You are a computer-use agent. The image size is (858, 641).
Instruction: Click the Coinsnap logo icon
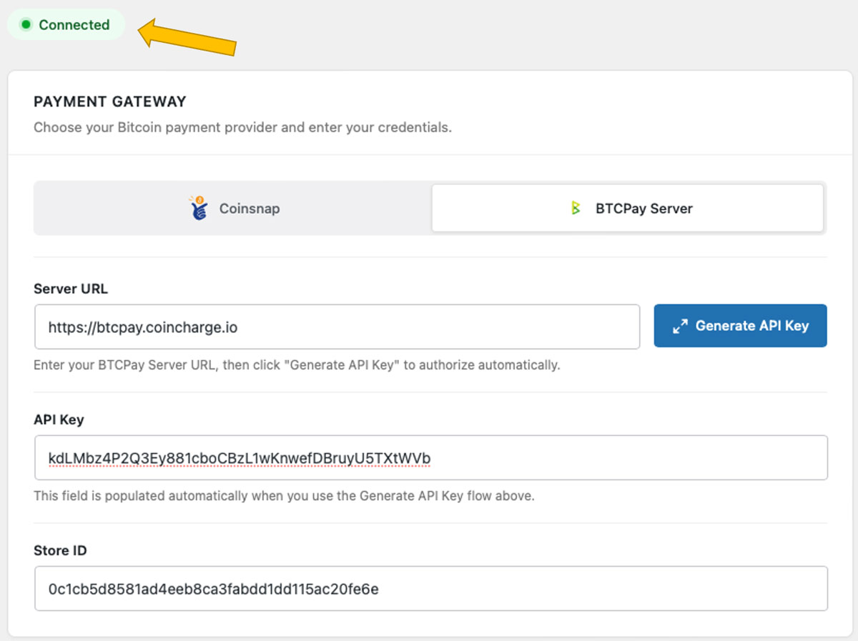tap(198, 208)
